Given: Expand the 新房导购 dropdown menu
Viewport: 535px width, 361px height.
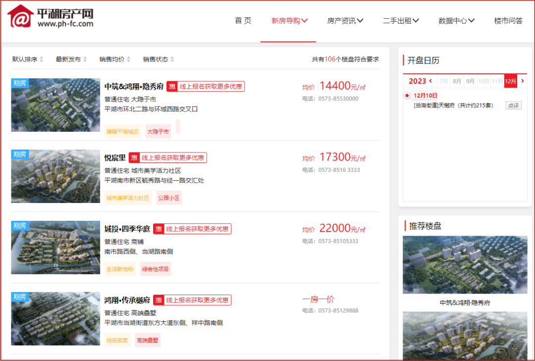Looking at the screenshot, I should coord(289,21).
